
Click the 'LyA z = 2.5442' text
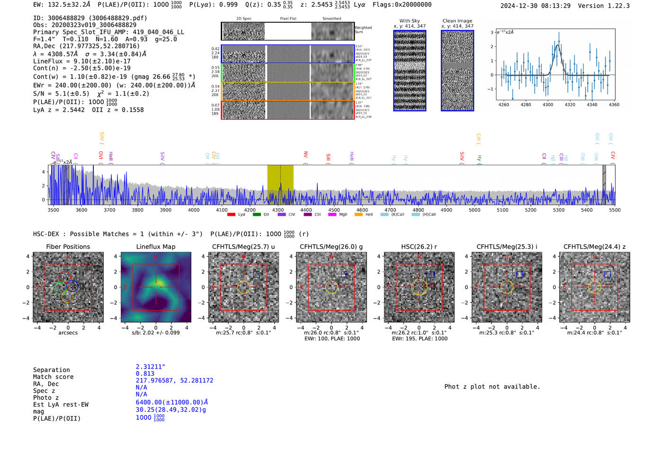tap(59, 110)
